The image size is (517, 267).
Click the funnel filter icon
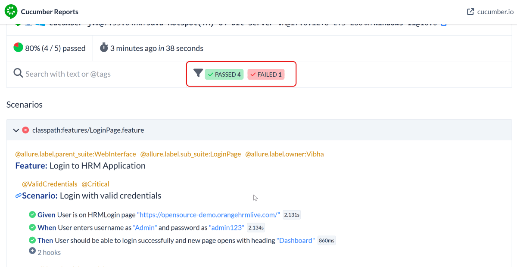tap(198, 73)
